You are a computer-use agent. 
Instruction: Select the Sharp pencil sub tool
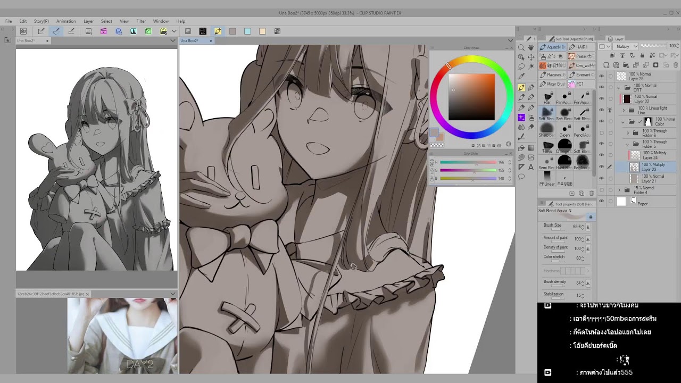pyautogui.click(x=547, y=131)
